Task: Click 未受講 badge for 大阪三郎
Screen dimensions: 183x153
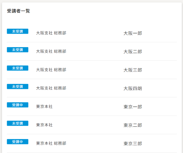Action: click(x=17, y=68)
